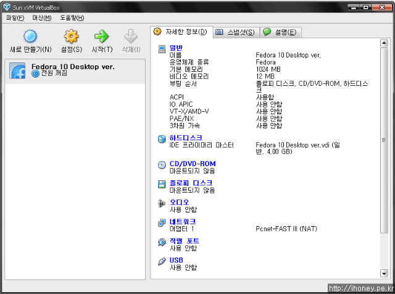Open the 네트워크 settings link
The width and height of the screenshot is (395, 294).
tap(183, 222)
